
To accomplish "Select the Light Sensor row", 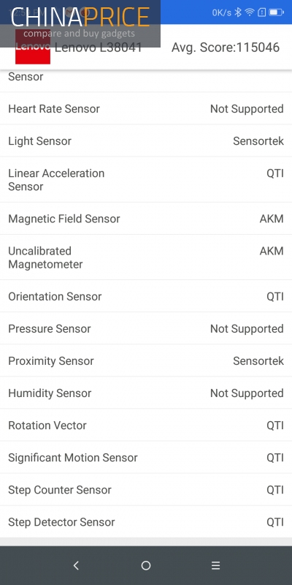I will click(146, 140).
